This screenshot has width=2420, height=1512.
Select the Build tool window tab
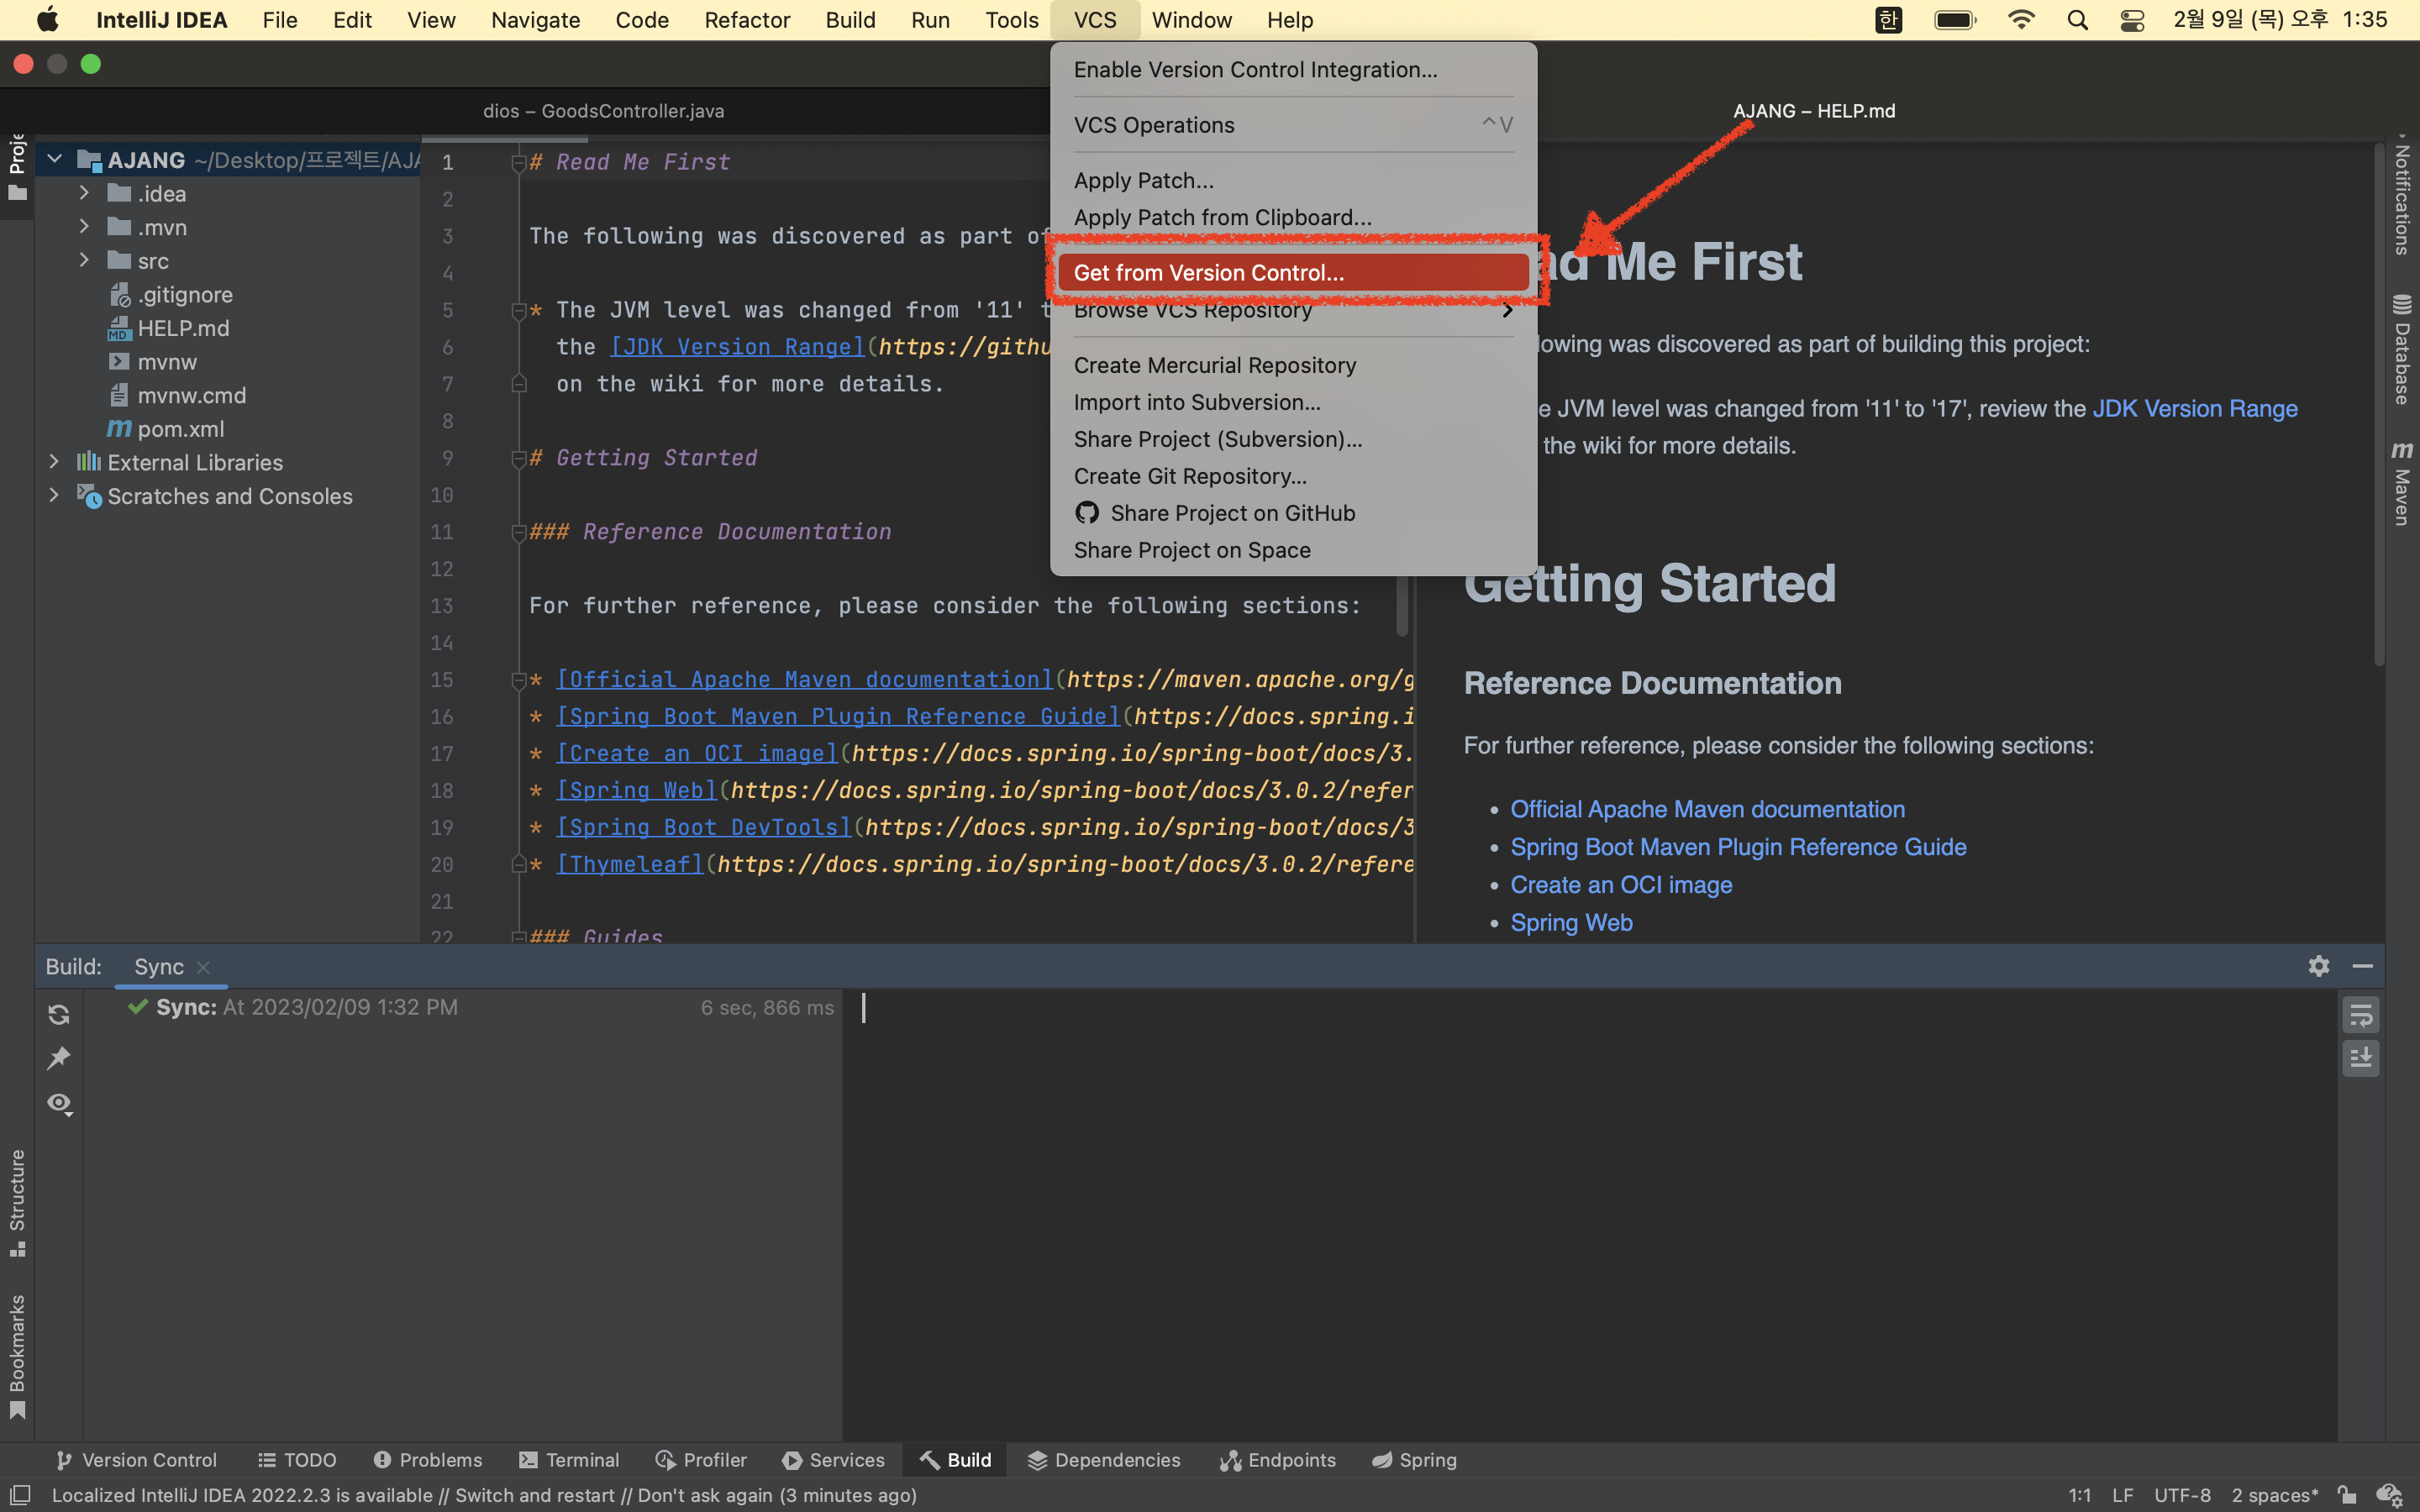(x=955, y=1460)
